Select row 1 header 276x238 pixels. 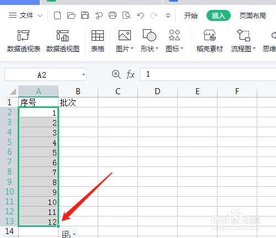pyautogui.click(x=9, y=102)
